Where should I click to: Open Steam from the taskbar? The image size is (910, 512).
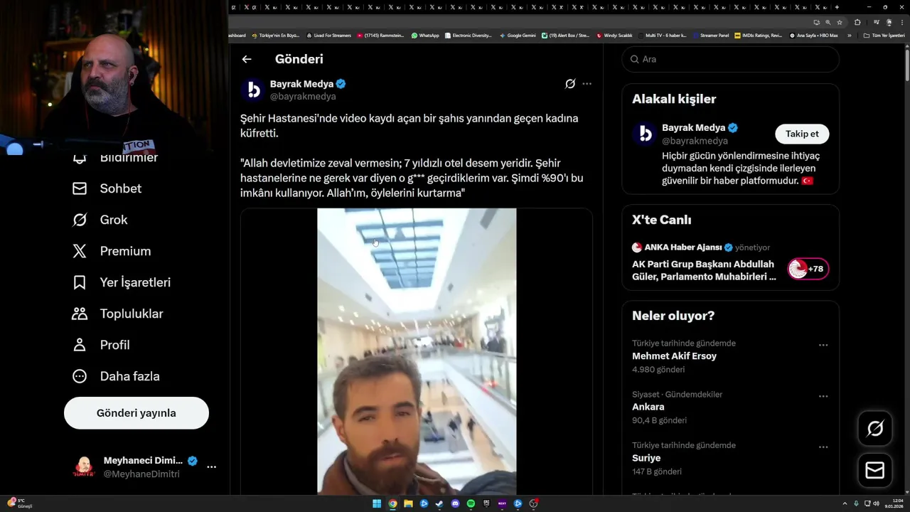tap(439, 503)
